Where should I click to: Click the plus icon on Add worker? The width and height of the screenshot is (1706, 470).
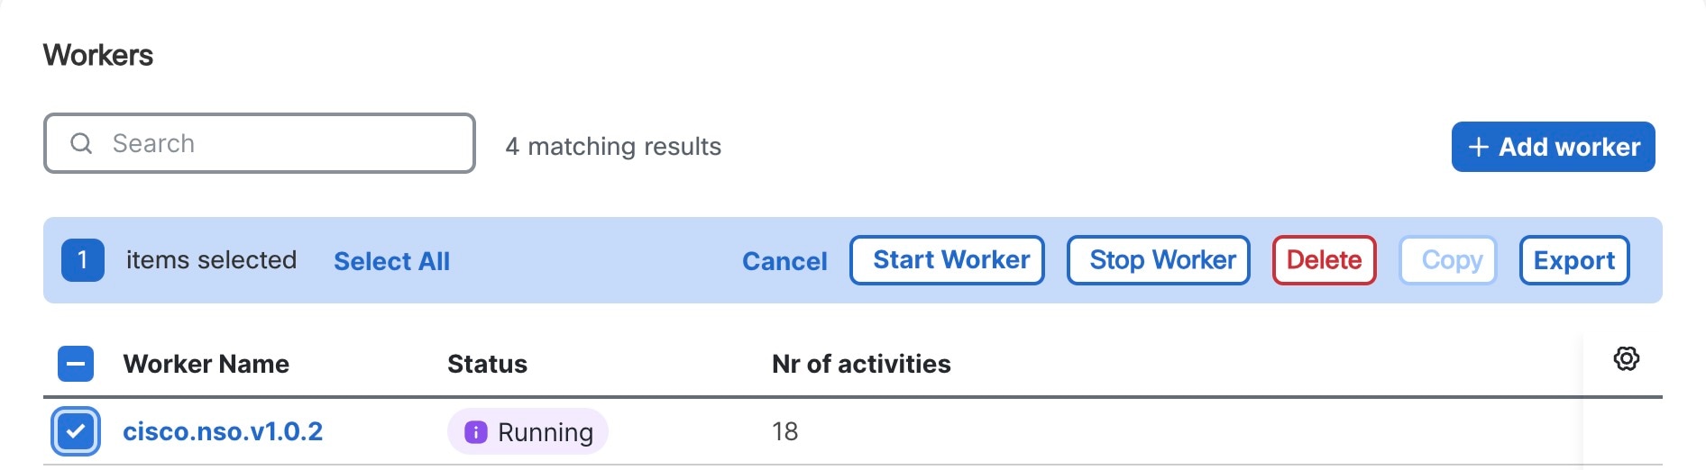coord(1478,147)
